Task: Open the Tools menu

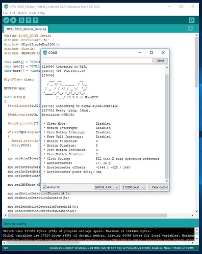Action: [32, 13]
